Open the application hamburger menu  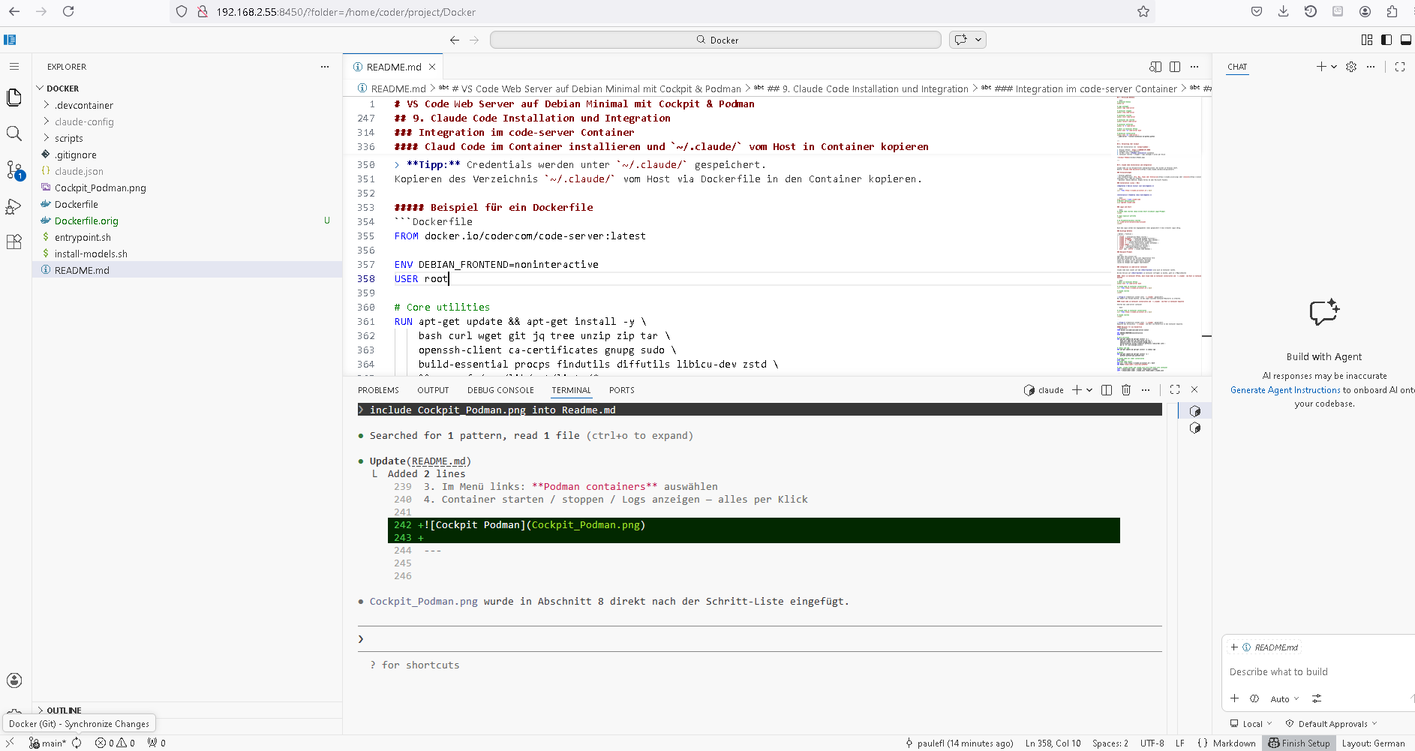[x=14, y=67]
